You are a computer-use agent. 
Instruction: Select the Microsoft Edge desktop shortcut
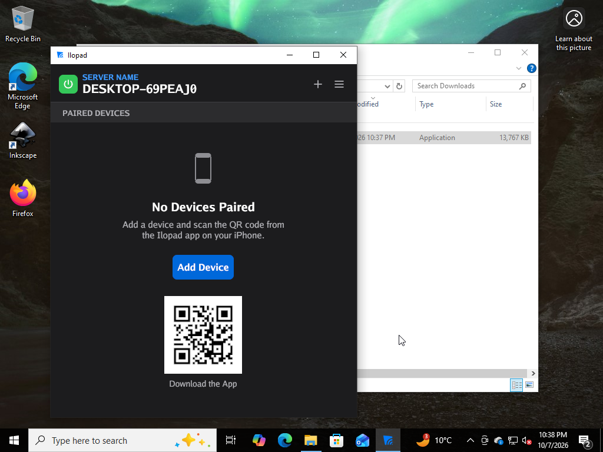(23, 87)
